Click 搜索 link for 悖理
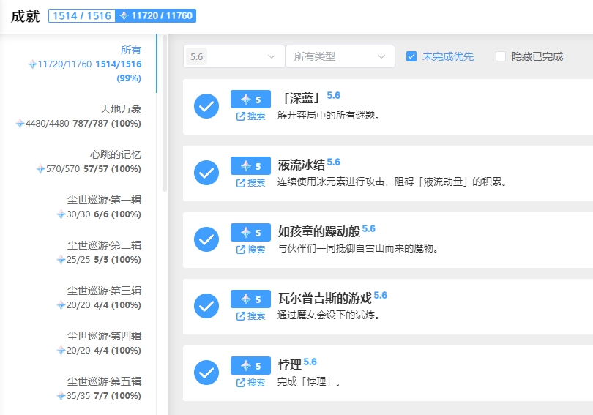The height and width of the screenshot is (415, 593). pos(250,382)
